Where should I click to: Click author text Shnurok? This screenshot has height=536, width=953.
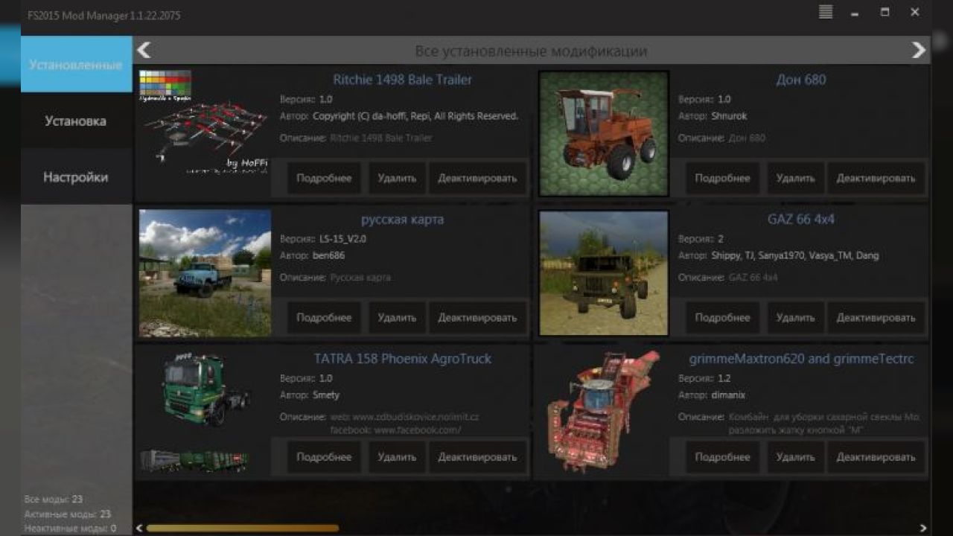point(728,116)
